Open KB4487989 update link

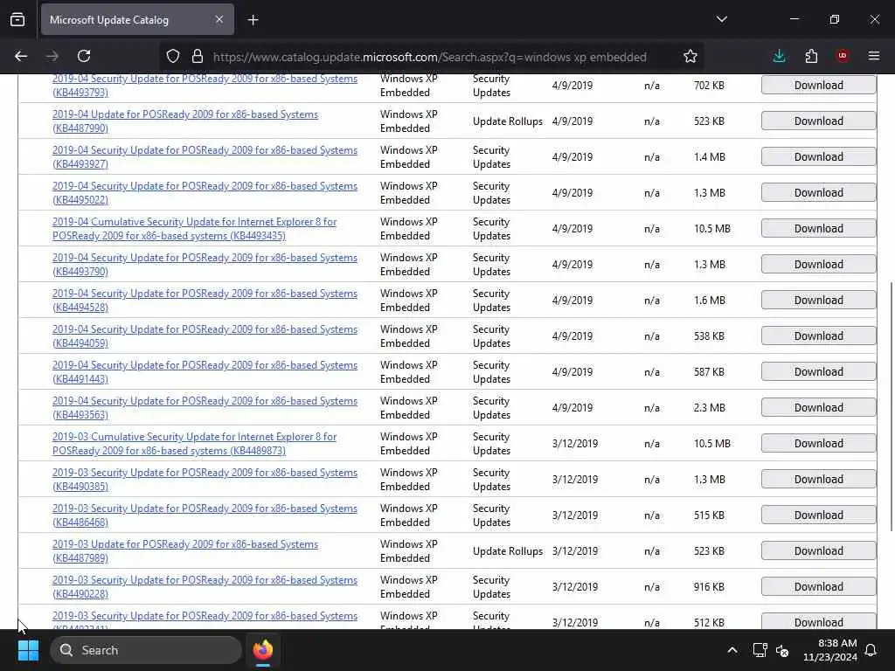coord(185,551)
